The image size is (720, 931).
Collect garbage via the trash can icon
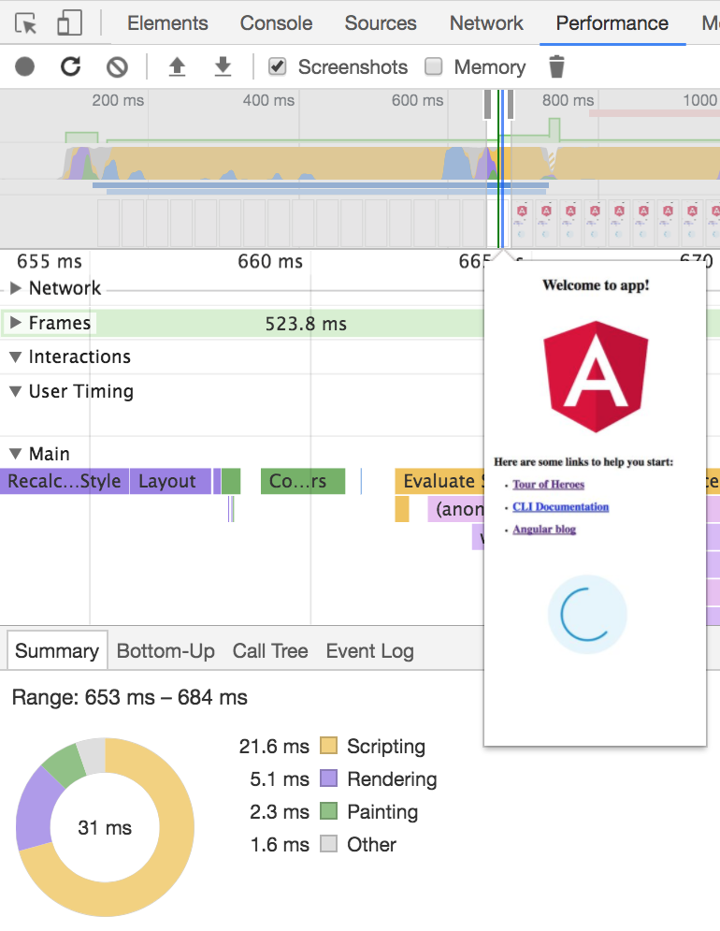click(x=556, y=66)
